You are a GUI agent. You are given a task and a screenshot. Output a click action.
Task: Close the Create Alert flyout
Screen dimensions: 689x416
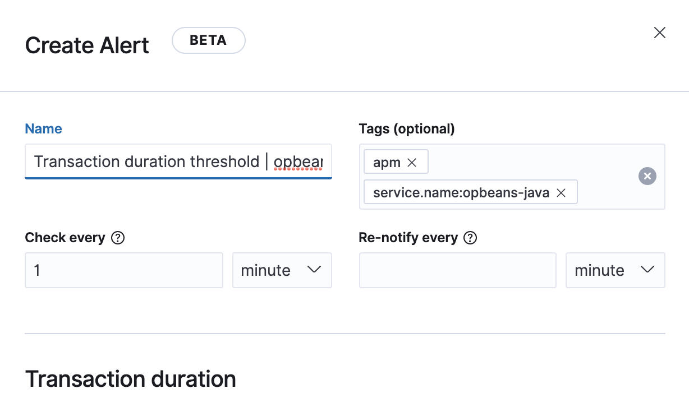tap(659, 33)
